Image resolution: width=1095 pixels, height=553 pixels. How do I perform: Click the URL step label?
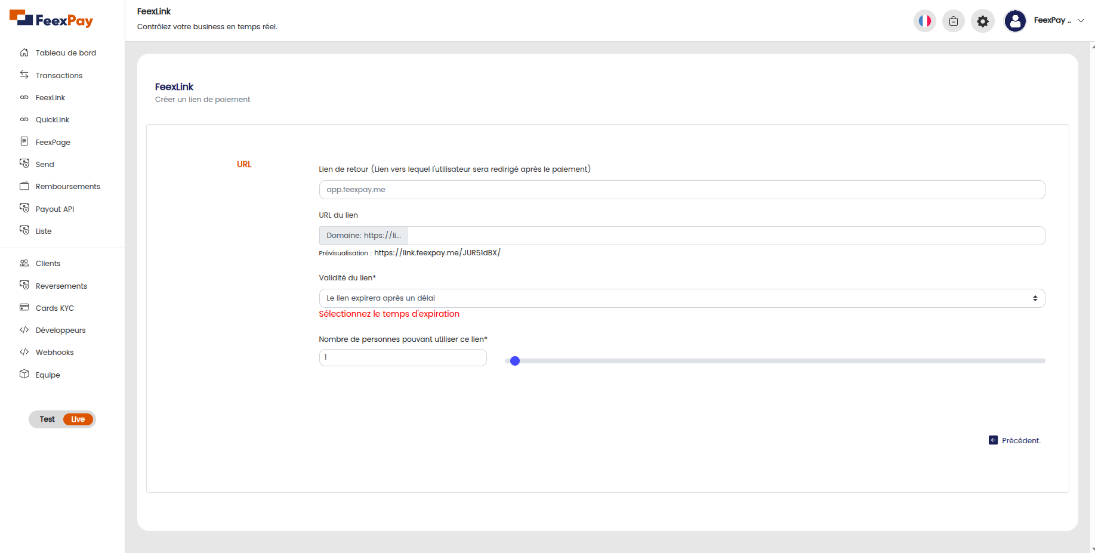(x=244, y=164)
